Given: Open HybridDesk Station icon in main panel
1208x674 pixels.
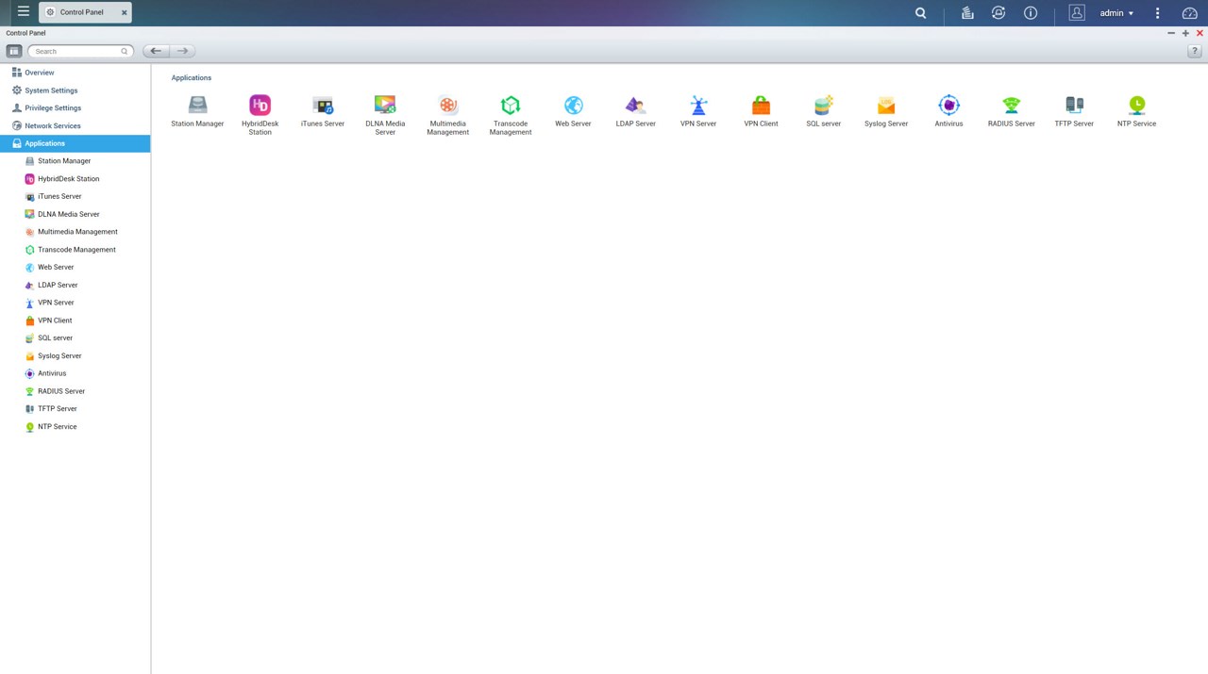Looking at the screenshot, I should click(260, 105).
